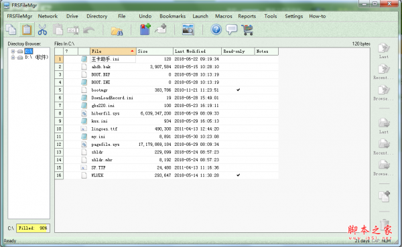Click the file icon of lingoes.ttf
Viewport: 402px width, 247px height.
coord(84,129)
